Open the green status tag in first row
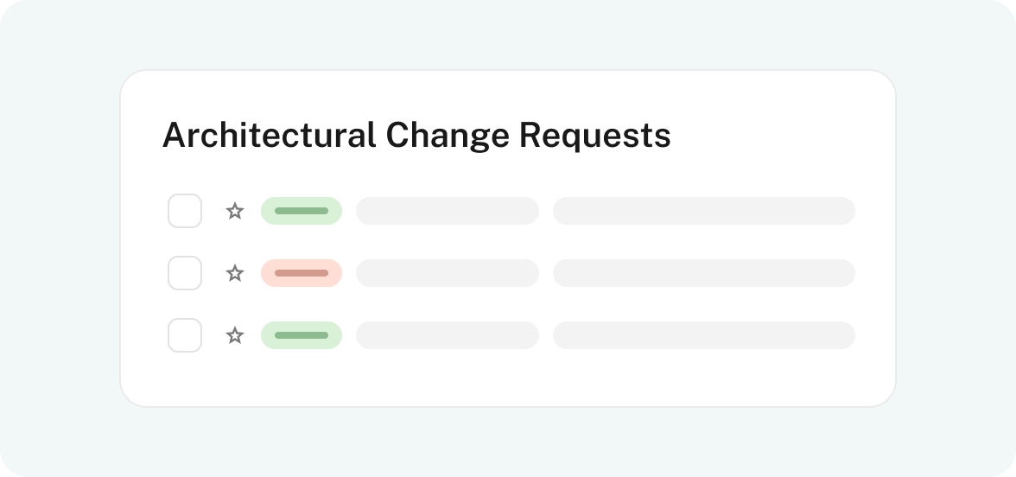Viewport: 1016px width, 477px height. pos(302,211)
